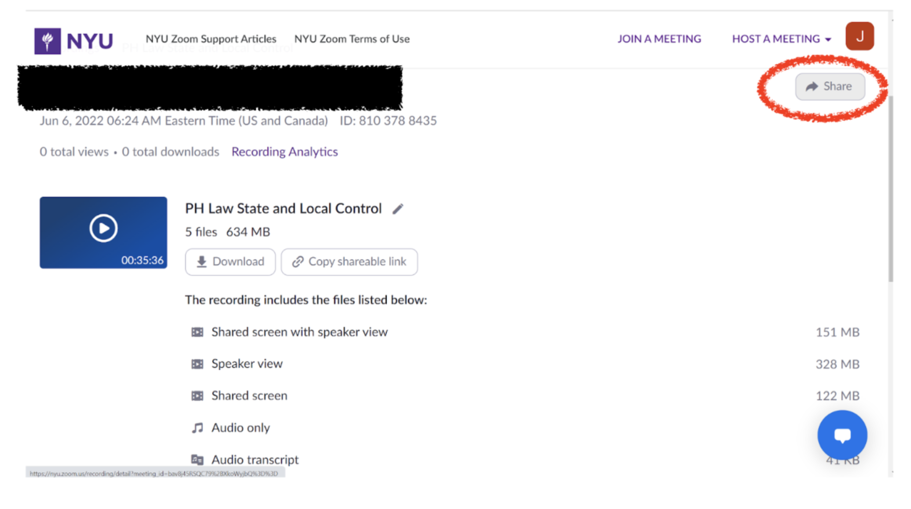
Task: Play the recording from the thumbnail
Action: coord(103,228)
